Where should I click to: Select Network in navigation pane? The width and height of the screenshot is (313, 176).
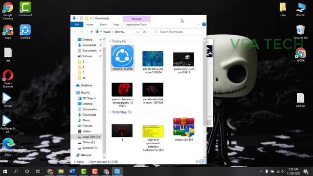(x=86, y=155)
